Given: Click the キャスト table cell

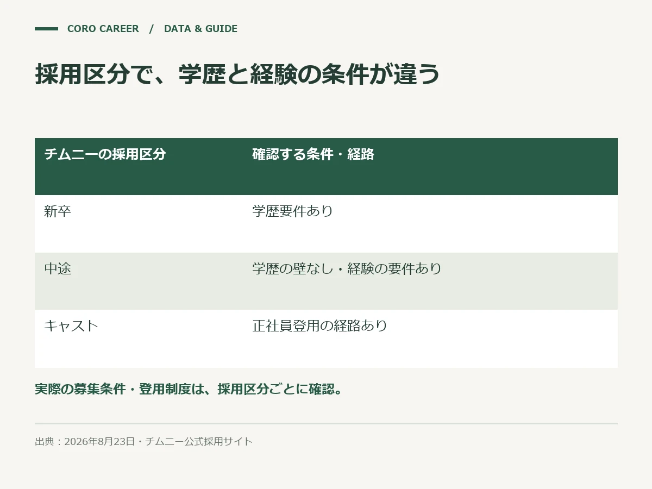Looking at the screenshot, I should pos(71,326).
